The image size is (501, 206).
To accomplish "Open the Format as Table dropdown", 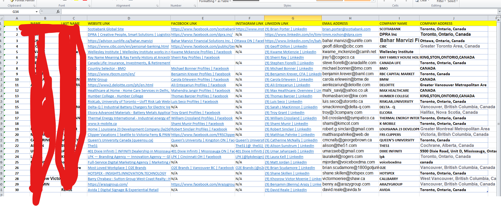I will 224,1.
